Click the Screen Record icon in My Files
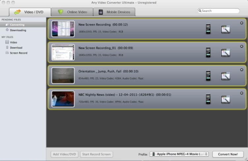This screenshot has width=248, height=161. (x=7, y=53)
